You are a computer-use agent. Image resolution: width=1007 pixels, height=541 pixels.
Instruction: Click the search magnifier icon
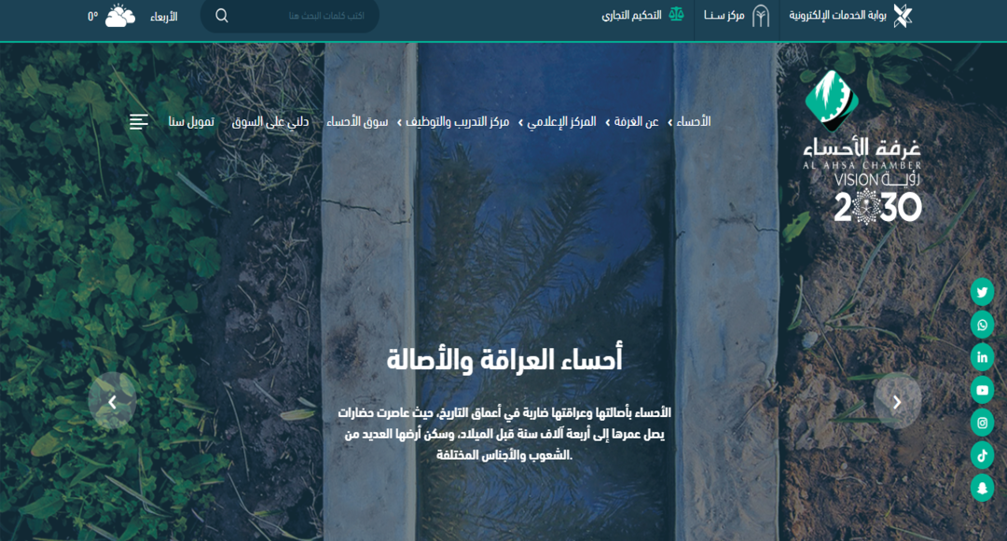(222, 16)
